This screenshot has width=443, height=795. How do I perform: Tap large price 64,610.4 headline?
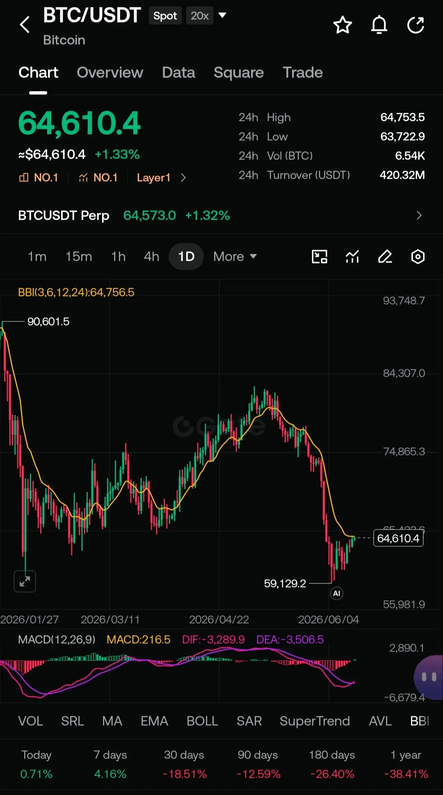tap(80, 123)
